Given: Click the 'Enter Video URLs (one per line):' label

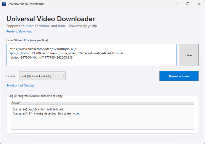Looking at the screenshot, I should pos(27,40).
